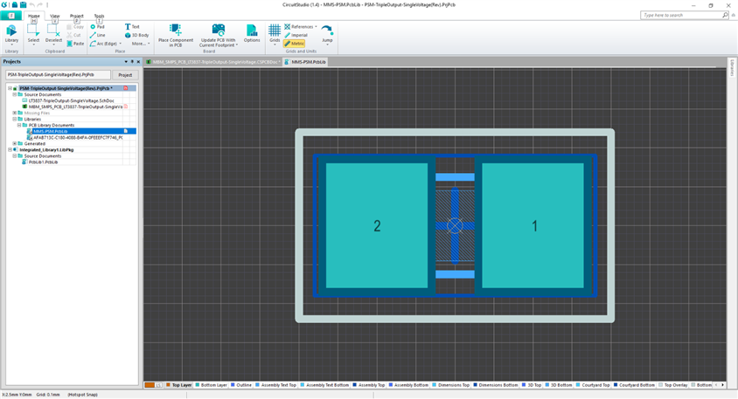This screenshot has height=399, width=738.
Task: Switch to the View ribbon tab
Action: coord(55,16)
